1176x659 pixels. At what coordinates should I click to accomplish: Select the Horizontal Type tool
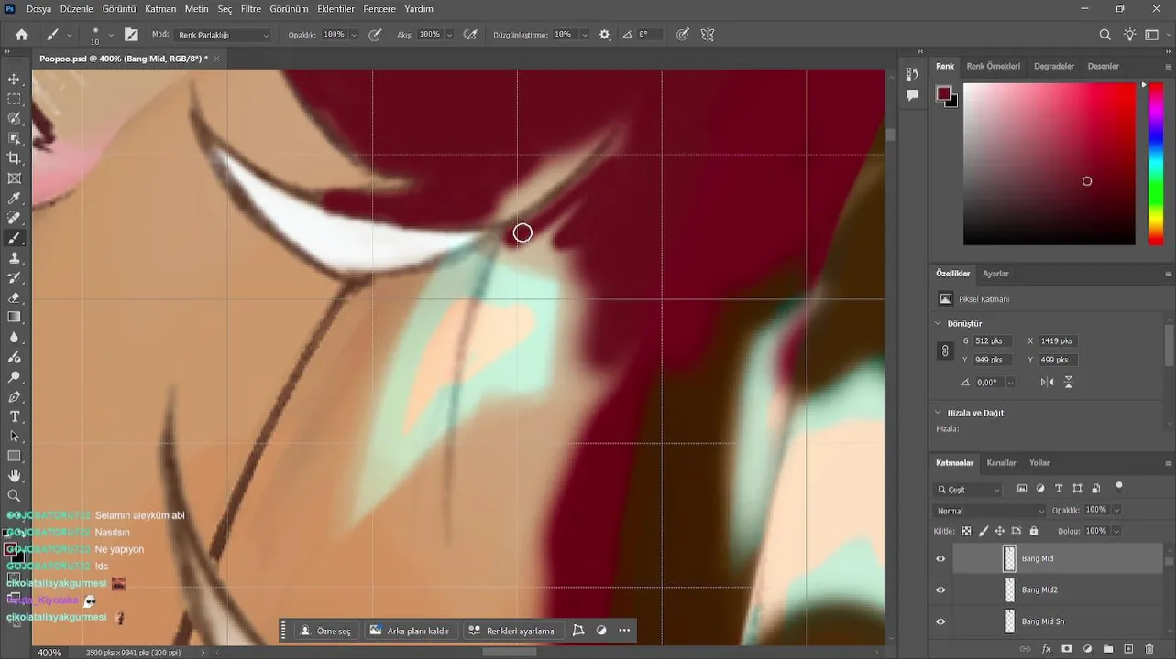click(x=14, y=416)
